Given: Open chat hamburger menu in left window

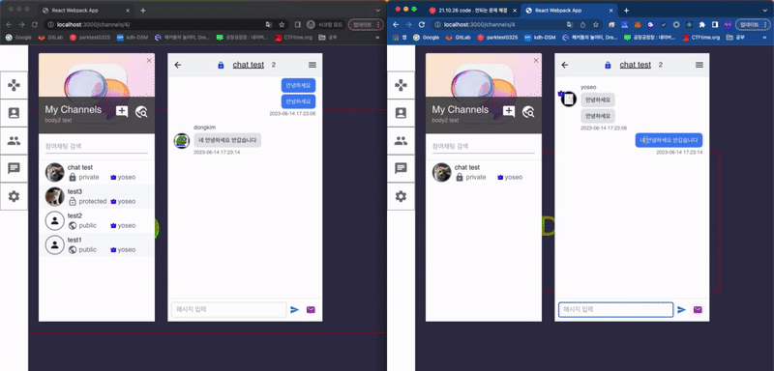Looking at the screenshot, I should pos(313,65).
